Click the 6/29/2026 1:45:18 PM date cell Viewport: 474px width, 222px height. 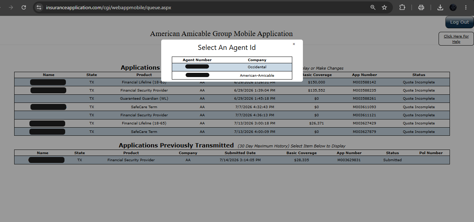click(255, 99)
